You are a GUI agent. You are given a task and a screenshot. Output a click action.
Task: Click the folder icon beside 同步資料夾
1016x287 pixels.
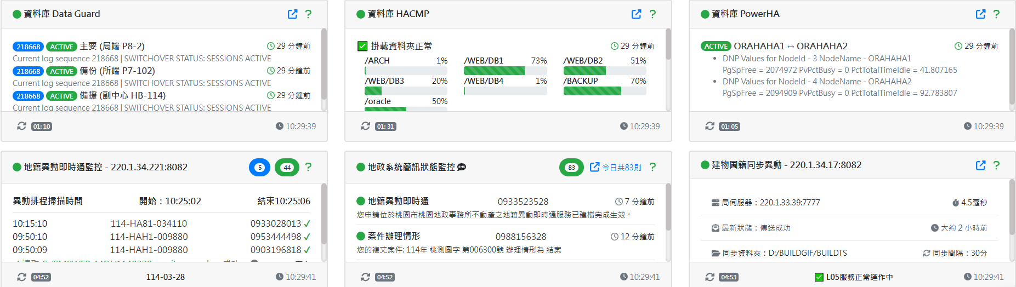[x=716, y=253]
